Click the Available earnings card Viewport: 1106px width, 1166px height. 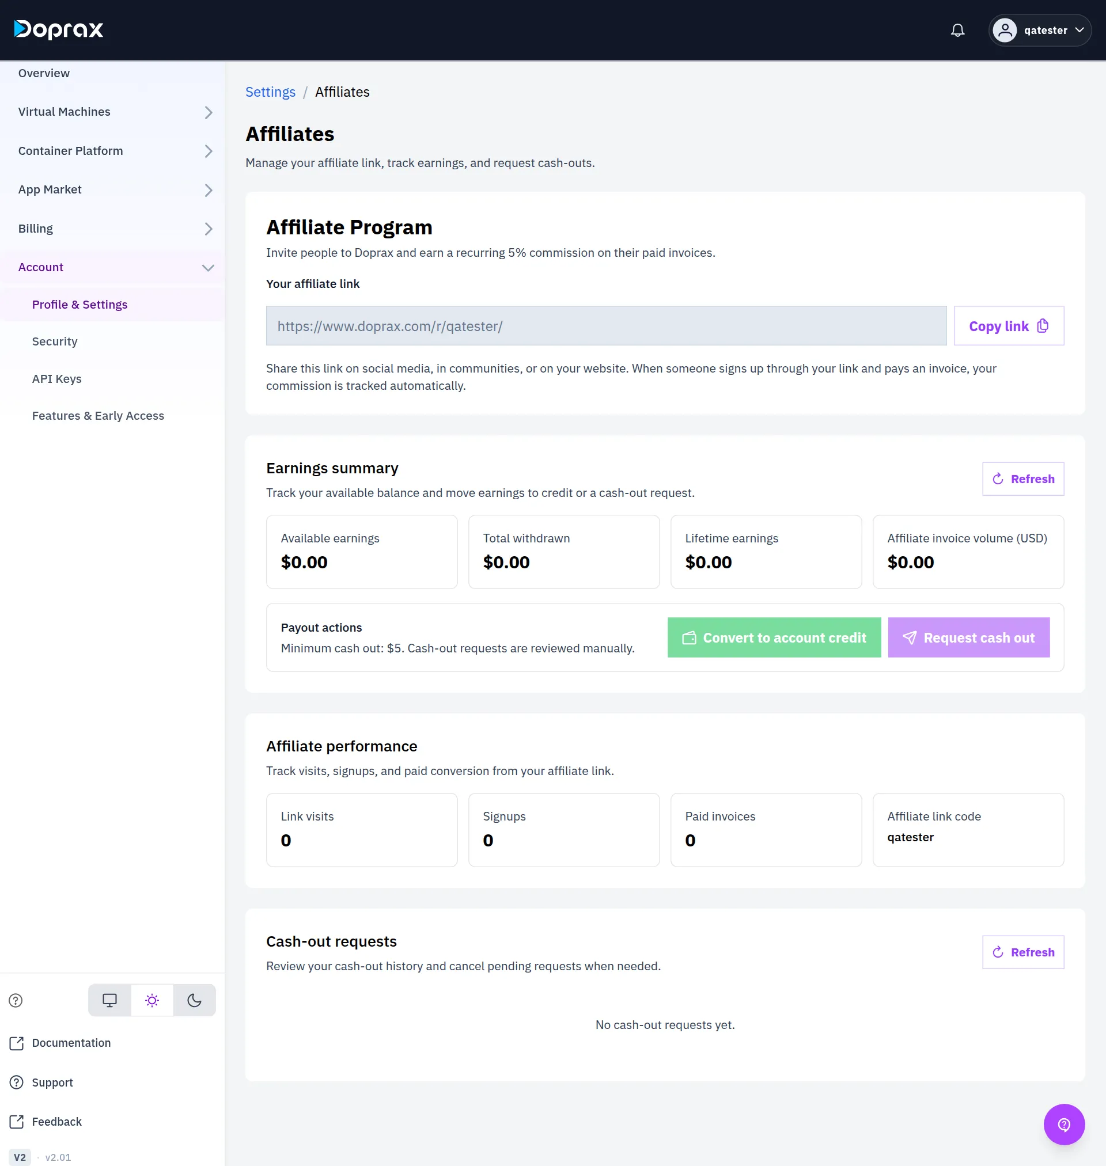coord(361,552)
